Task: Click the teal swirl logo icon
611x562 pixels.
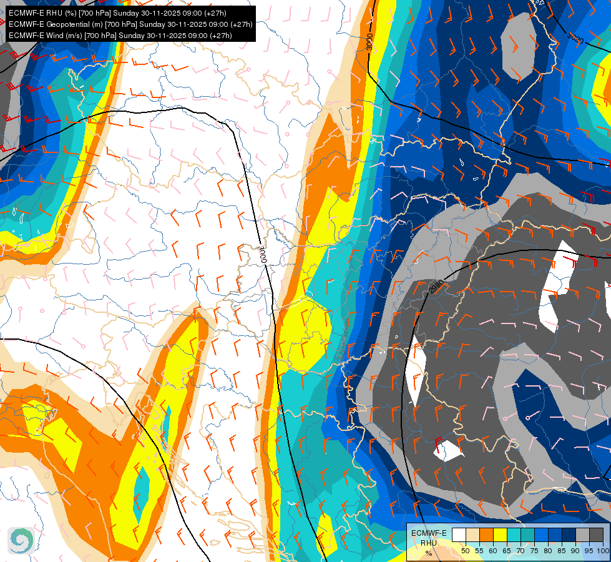Action: pos(21,541)
